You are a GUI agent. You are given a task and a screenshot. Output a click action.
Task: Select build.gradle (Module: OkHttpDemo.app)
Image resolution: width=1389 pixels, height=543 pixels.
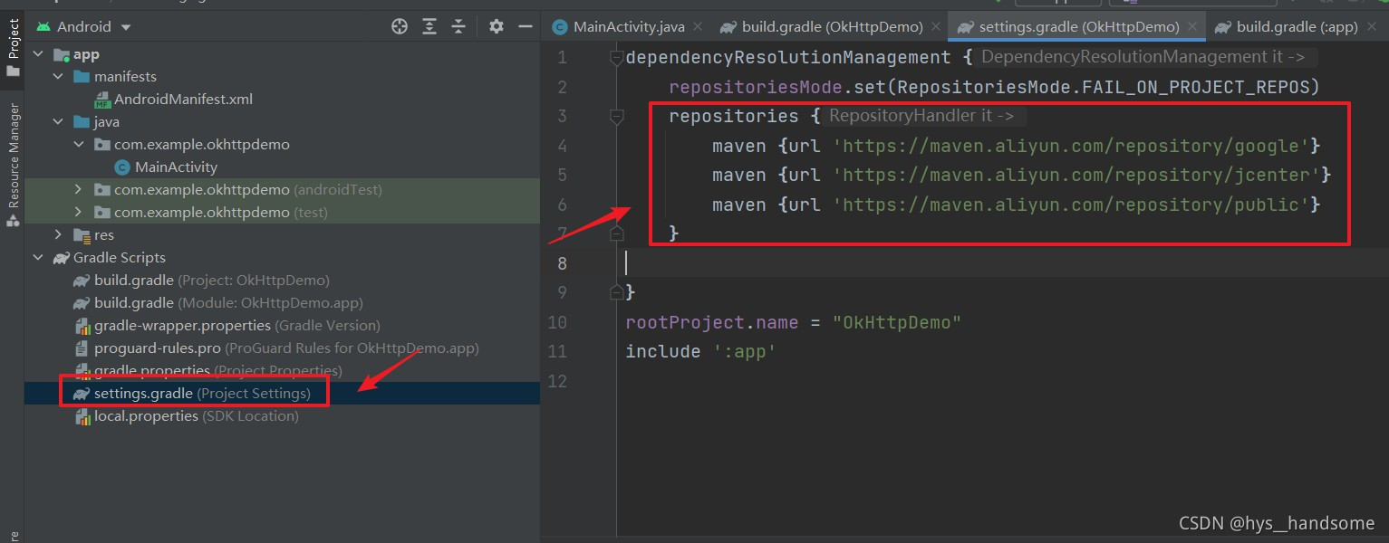click(x=217, y=303)
